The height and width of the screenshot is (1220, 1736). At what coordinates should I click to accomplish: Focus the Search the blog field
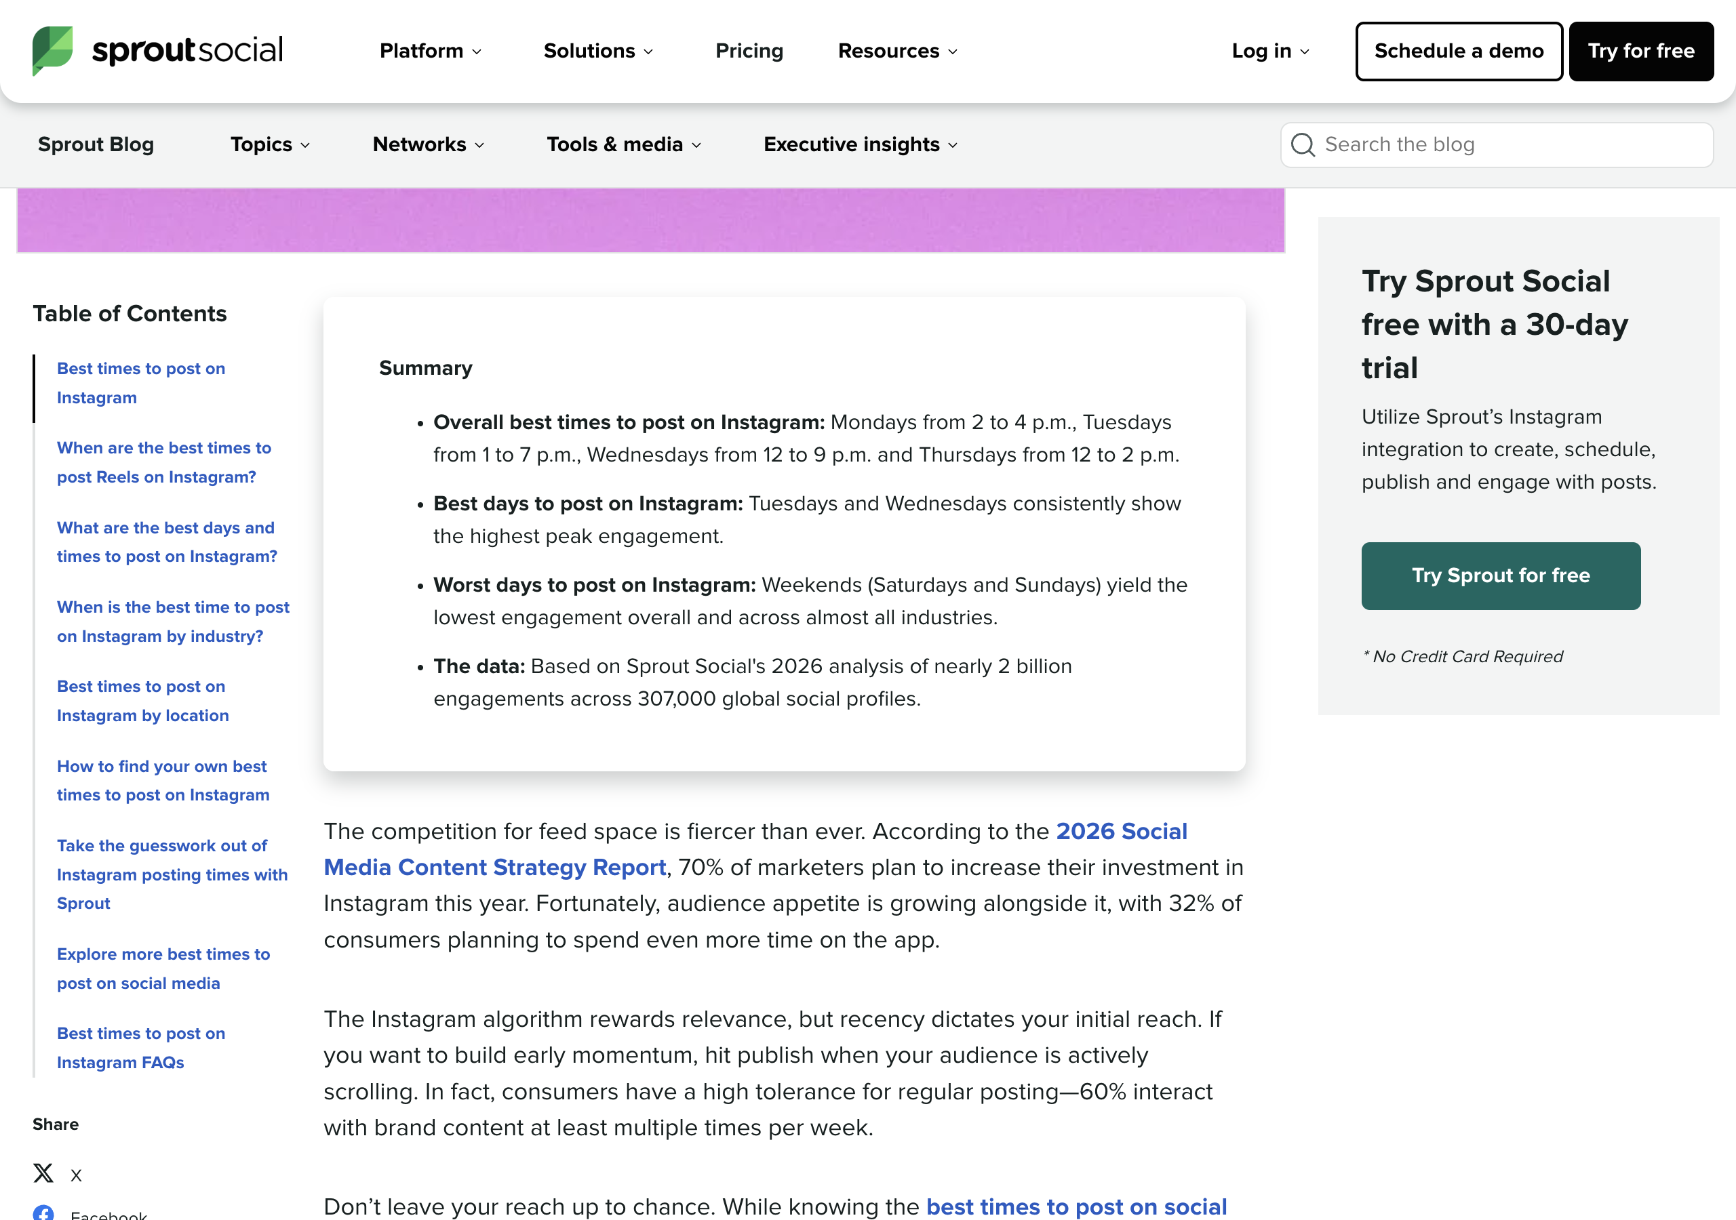coord(1497,144)
